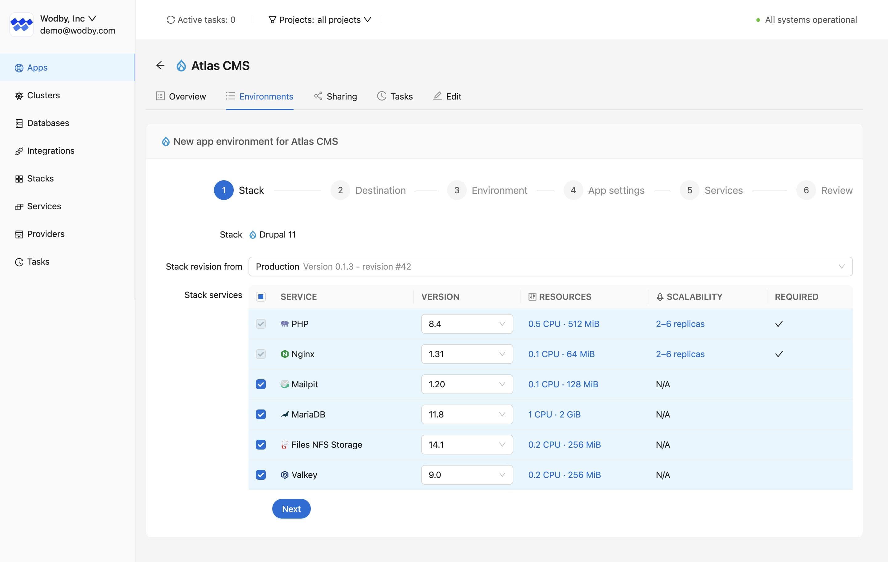Open the Projects: all projects filter
Screen dimensions: 888x562
(320, 20)
